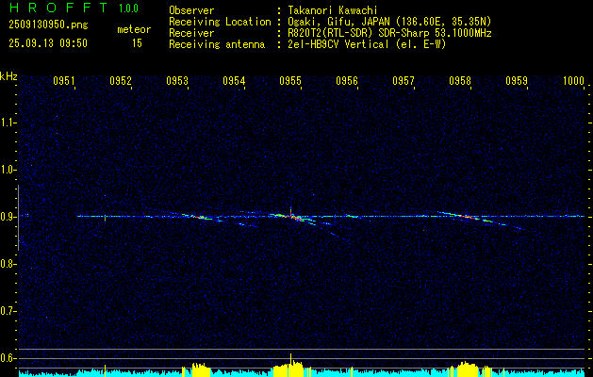The height and width of the screenshot is (377, 593).
Task: Click the Receiver label
Action: 191,33
